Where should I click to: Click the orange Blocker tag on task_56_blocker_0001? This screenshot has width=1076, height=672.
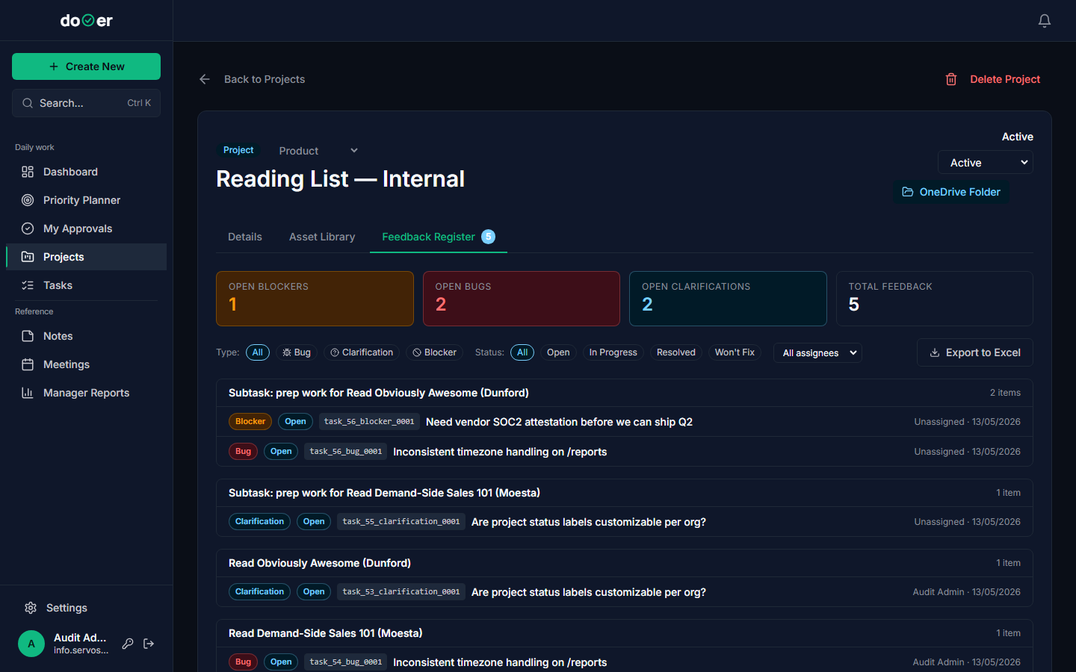click(250, 422)
